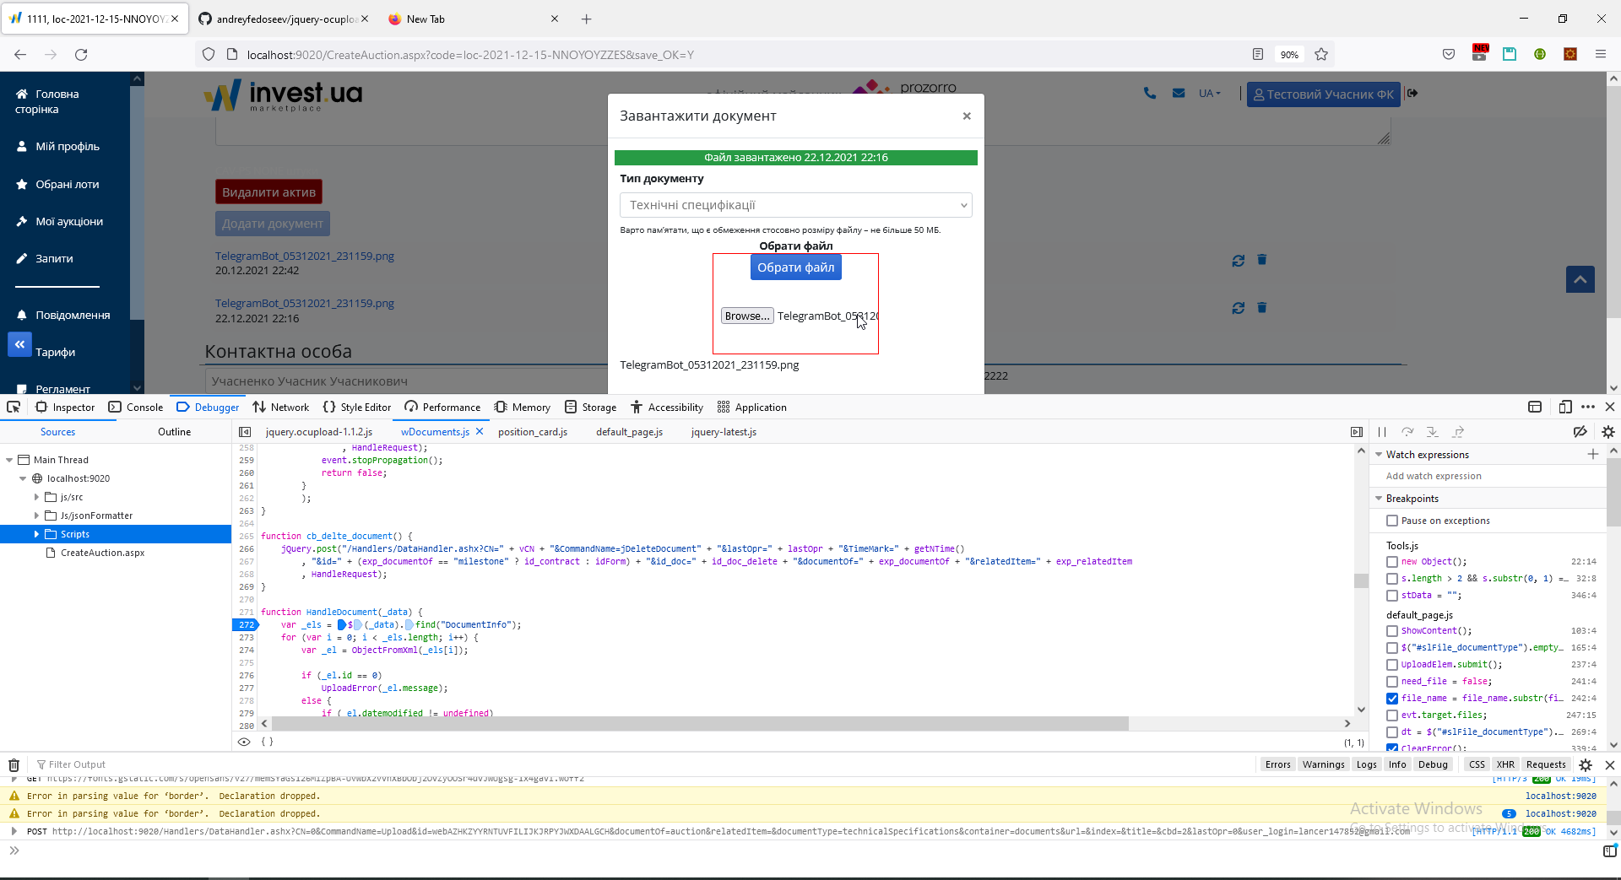1621x880 pixels.
Task: Click the pause debugger icon
Action: coord(1382,432)
